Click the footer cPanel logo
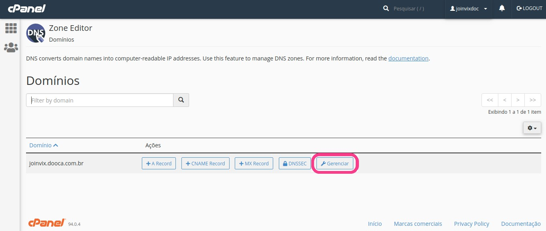The height and width of the screenshot is (231, 546). coord(47,223)
